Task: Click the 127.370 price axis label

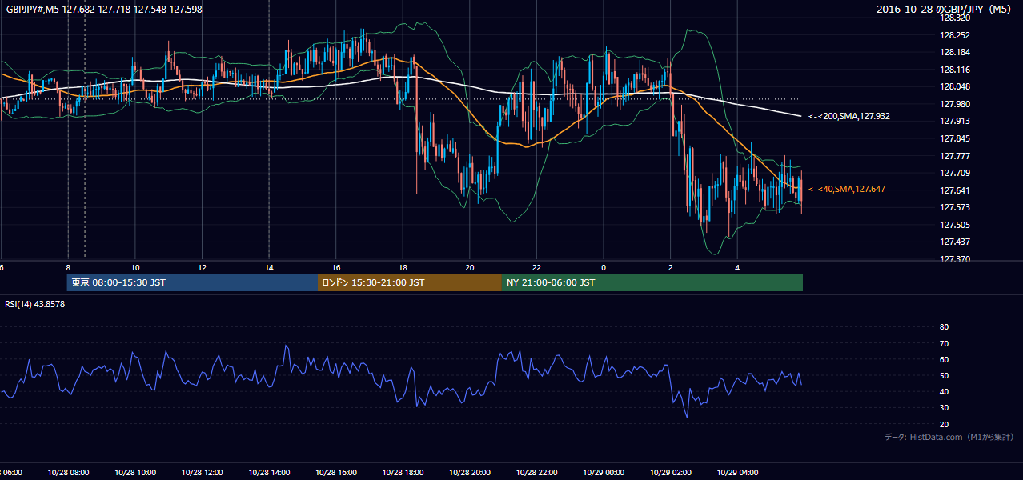Action: click(x=954, y=259)
